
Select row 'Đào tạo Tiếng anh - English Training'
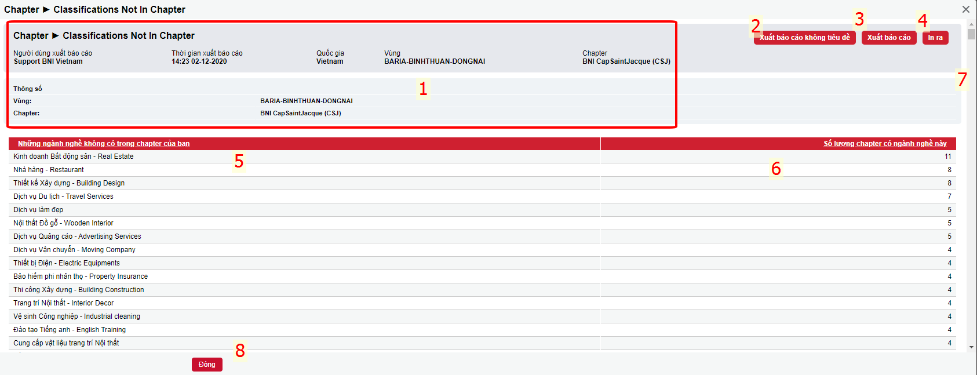482,330
